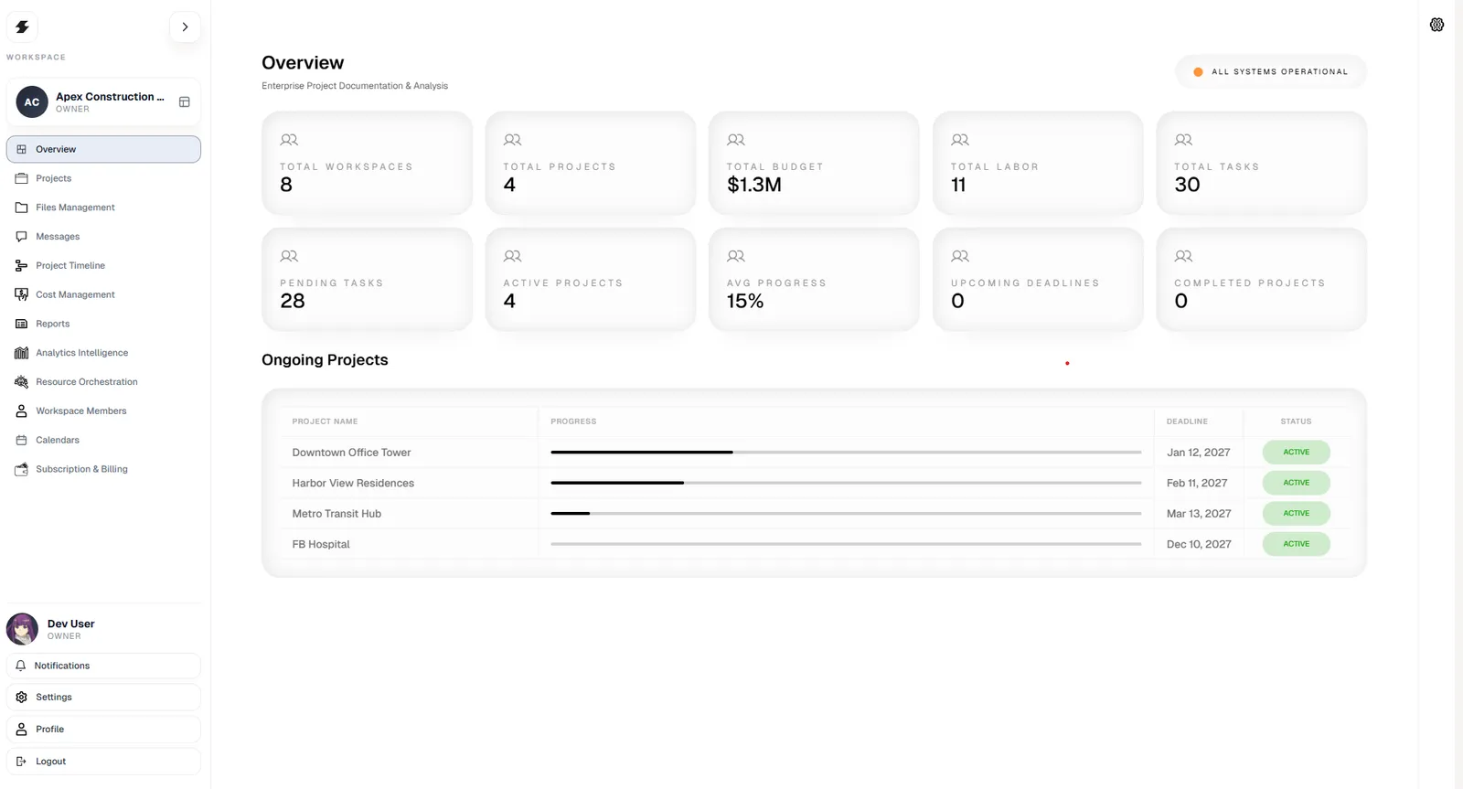Click the lightning bolt app logo
The image size is (1463, 789).
click(22, 27)
